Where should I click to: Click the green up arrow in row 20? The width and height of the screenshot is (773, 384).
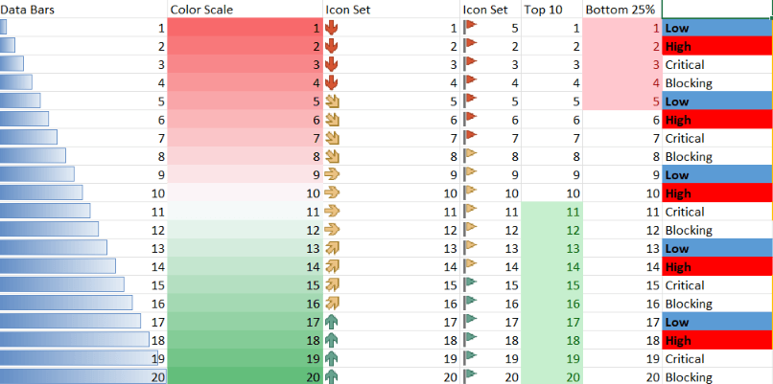click(x=332, y=377)
